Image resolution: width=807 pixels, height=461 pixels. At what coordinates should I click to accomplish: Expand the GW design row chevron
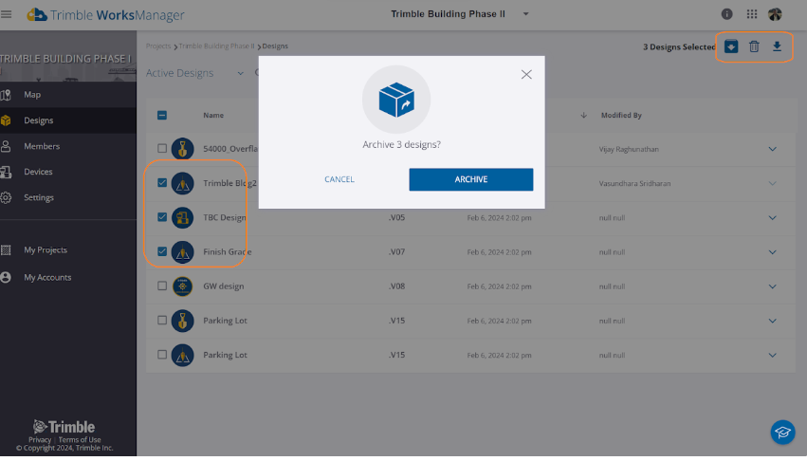pyautogui.click(x=772, y=286)
